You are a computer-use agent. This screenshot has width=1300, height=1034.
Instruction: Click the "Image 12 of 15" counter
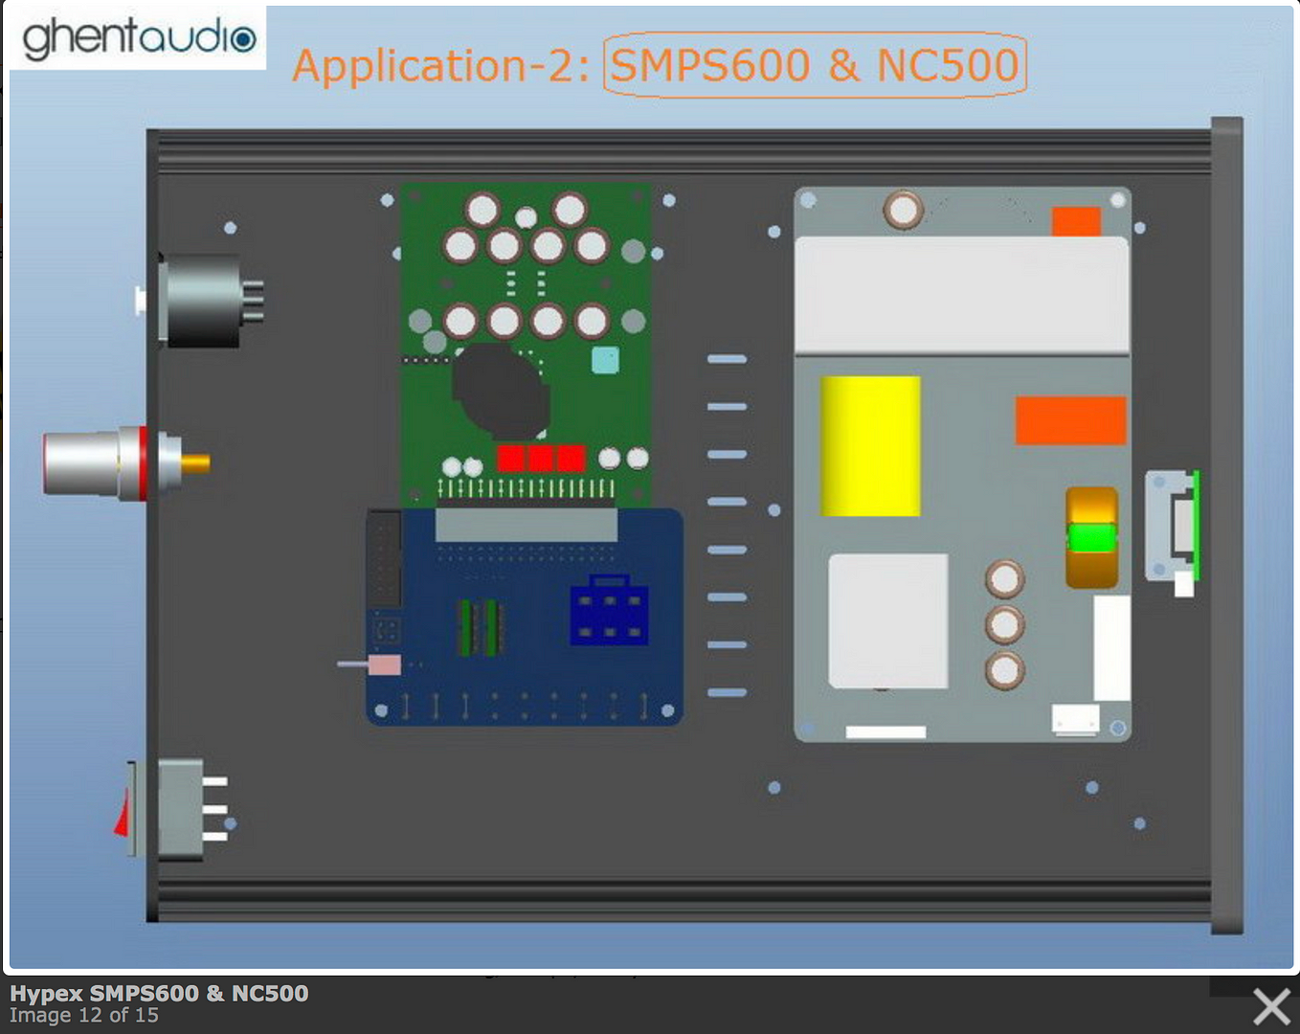pos(84,1015)
